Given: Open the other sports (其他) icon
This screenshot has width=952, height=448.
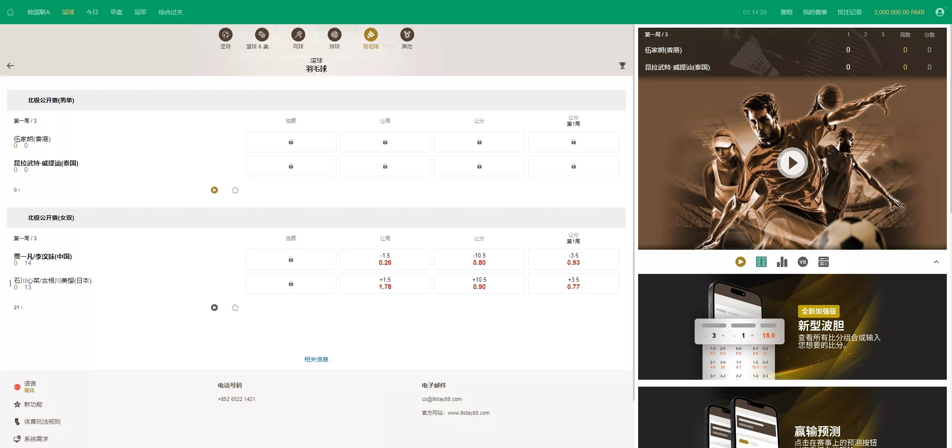Looking at the screenshot, I should (407, 35).
